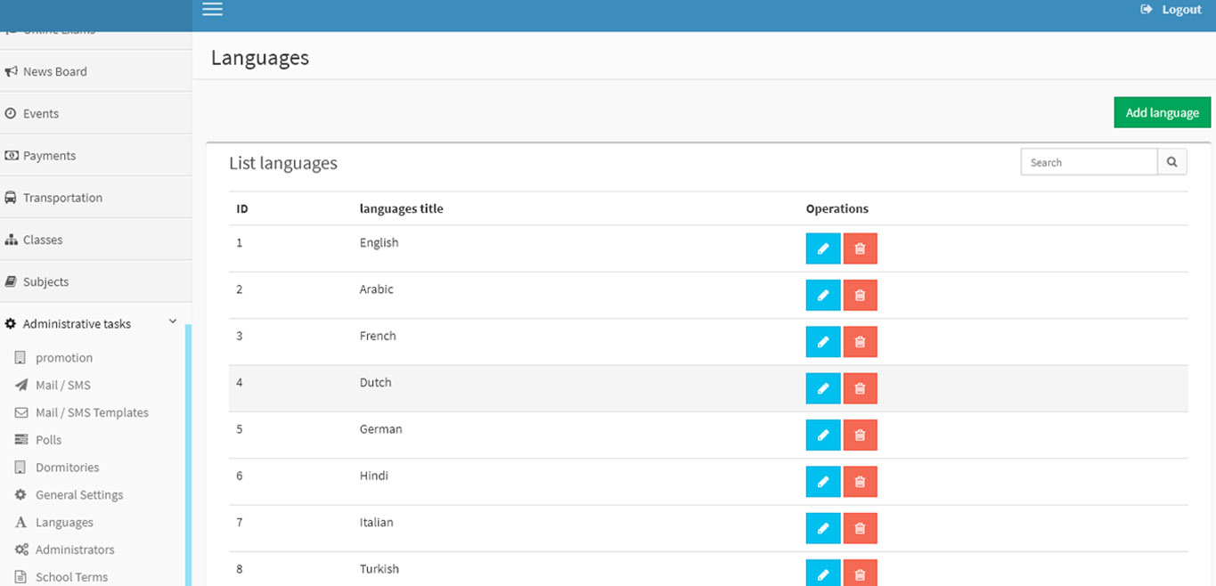The image size is (1216, 586).
Task: Edit the German language row
Action: click(x=823, y=435)
